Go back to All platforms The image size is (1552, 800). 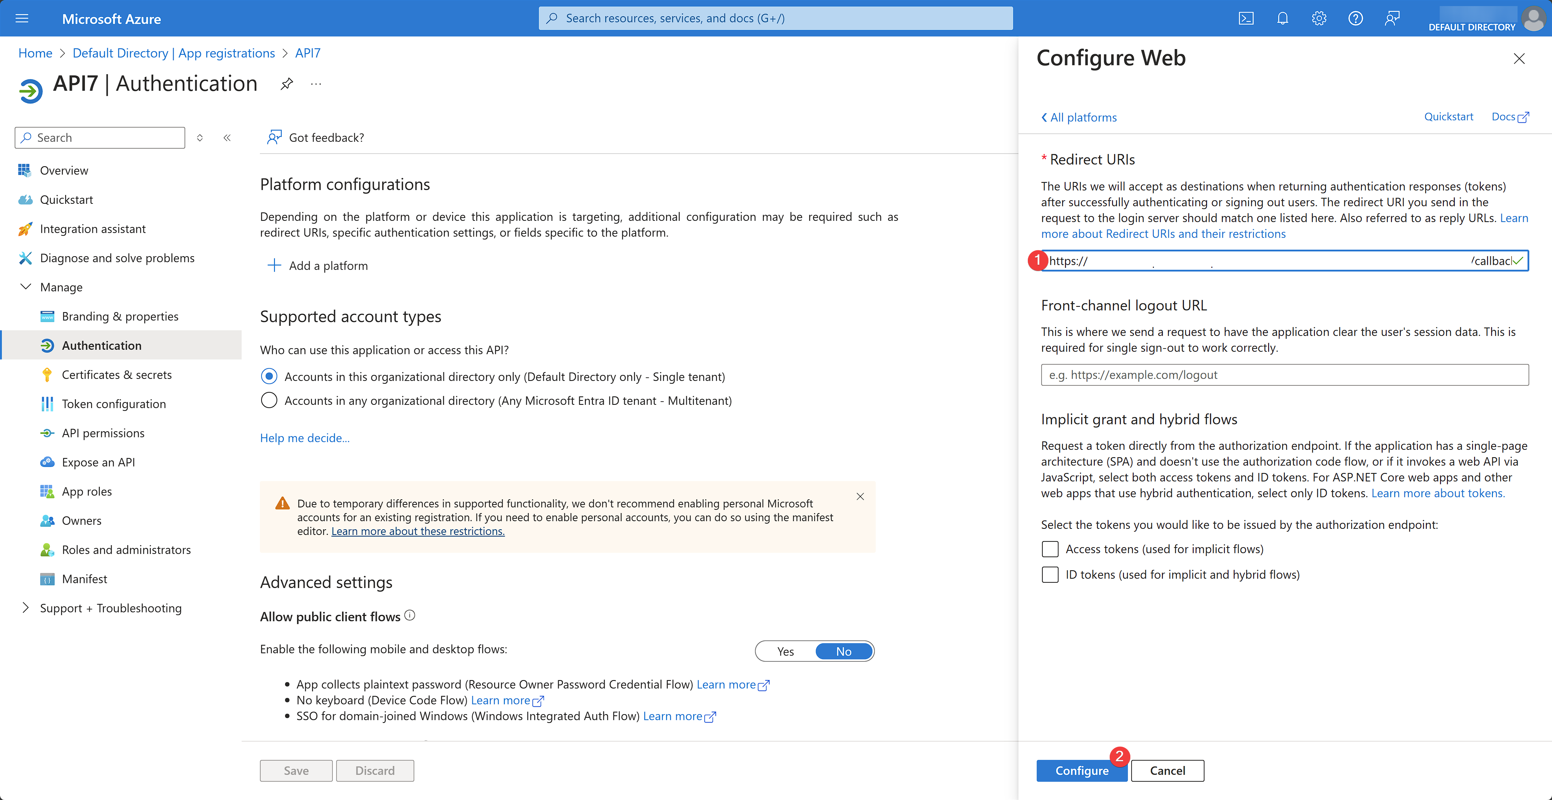tap(1078, 118)
